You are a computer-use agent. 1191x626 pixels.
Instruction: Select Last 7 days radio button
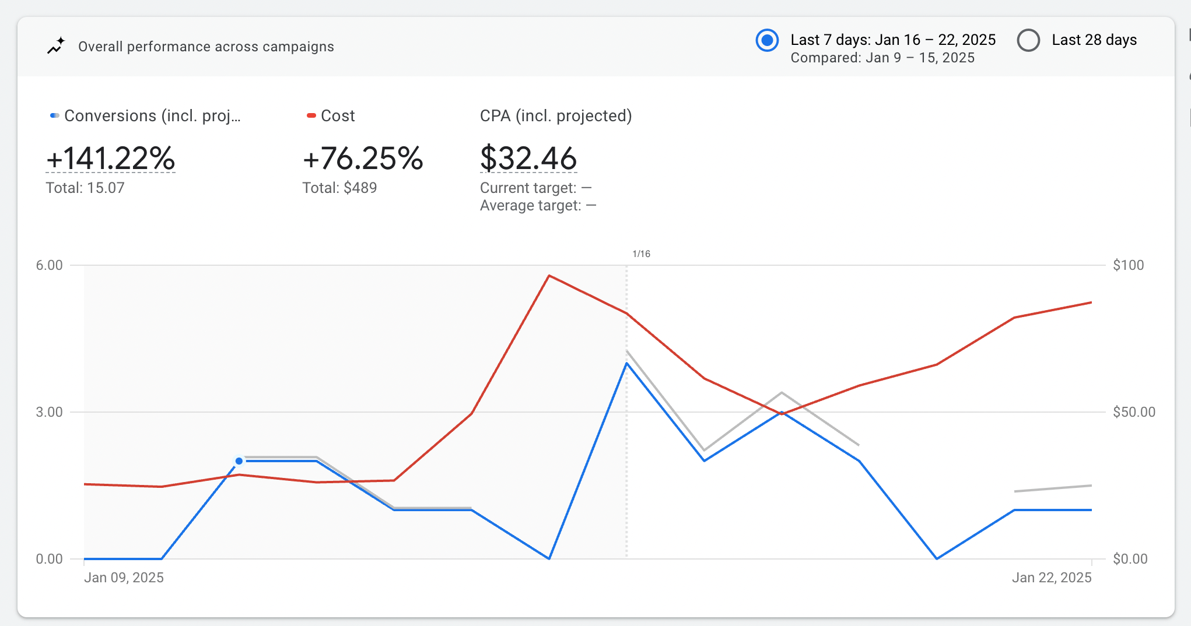(x=767, y=40)
